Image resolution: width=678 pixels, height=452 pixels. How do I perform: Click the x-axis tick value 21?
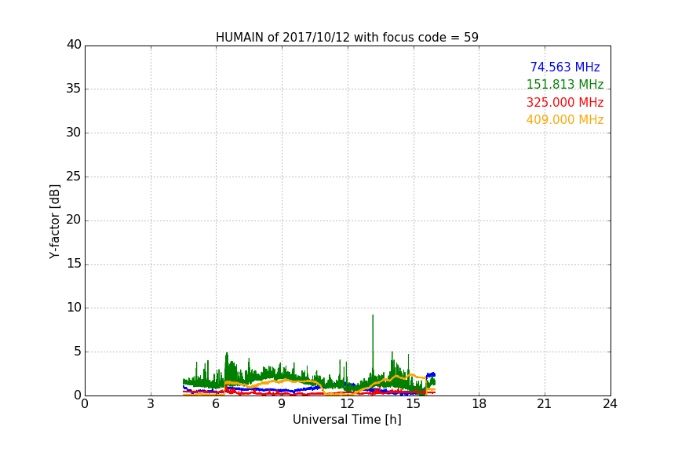point(545,404)
